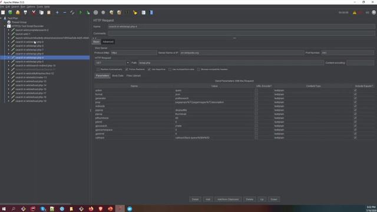The image size is (377, 212).
Task: Start the test with green play icon
Action: pyautogui.click(x=81, y=12)
